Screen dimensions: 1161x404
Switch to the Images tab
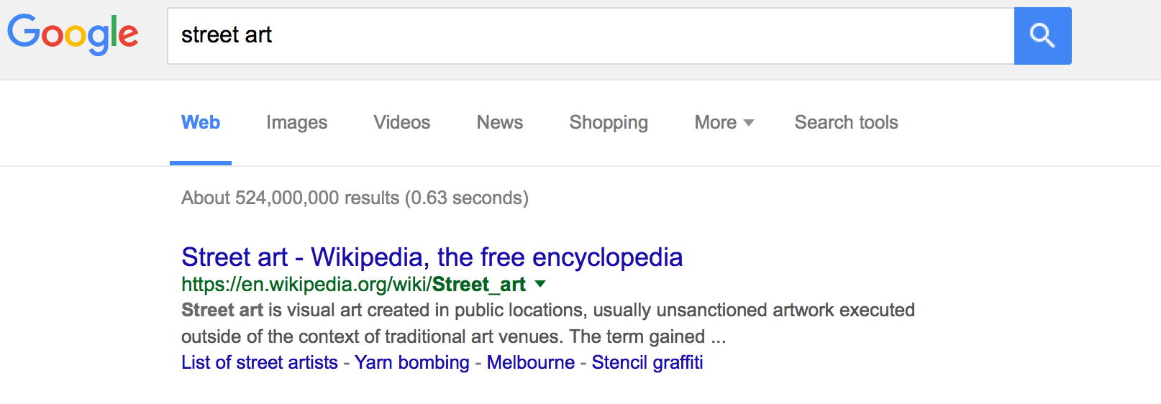[x=296, y=123]
